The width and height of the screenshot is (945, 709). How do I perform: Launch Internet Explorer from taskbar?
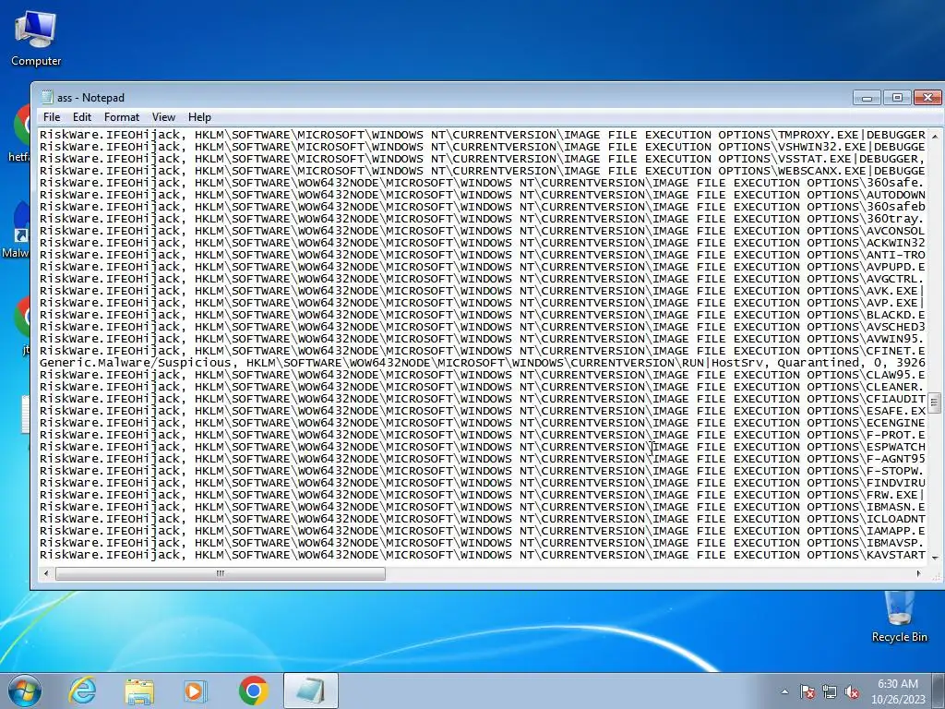[82, 691]
